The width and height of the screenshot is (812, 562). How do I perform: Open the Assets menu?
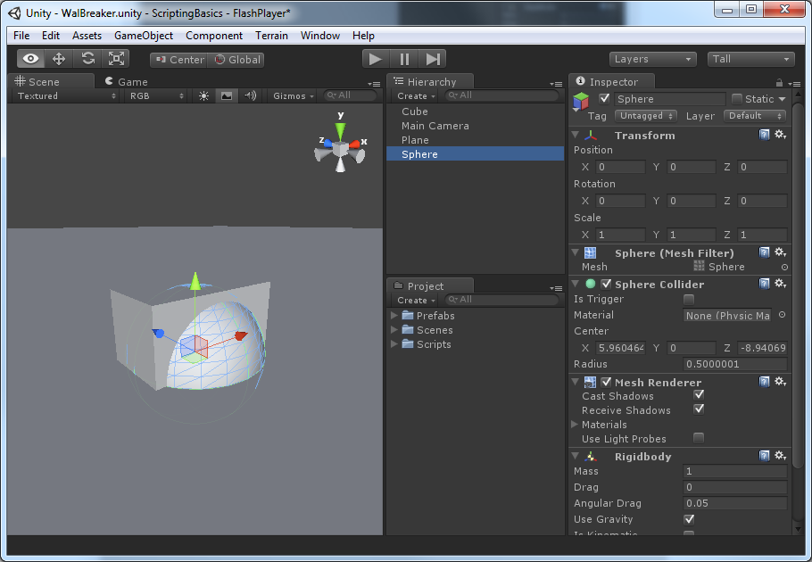87,35
